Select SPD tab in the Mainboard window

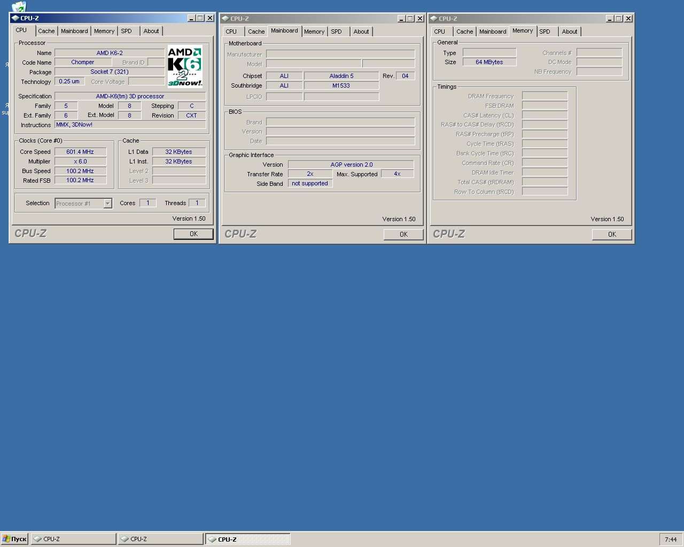[336, 32]
